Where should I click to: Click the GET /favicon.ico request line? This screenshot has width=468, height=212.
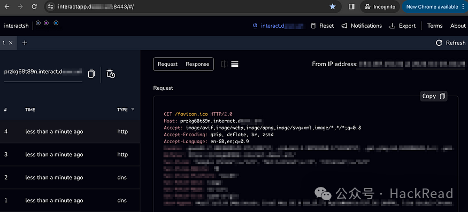pos(198,114)
